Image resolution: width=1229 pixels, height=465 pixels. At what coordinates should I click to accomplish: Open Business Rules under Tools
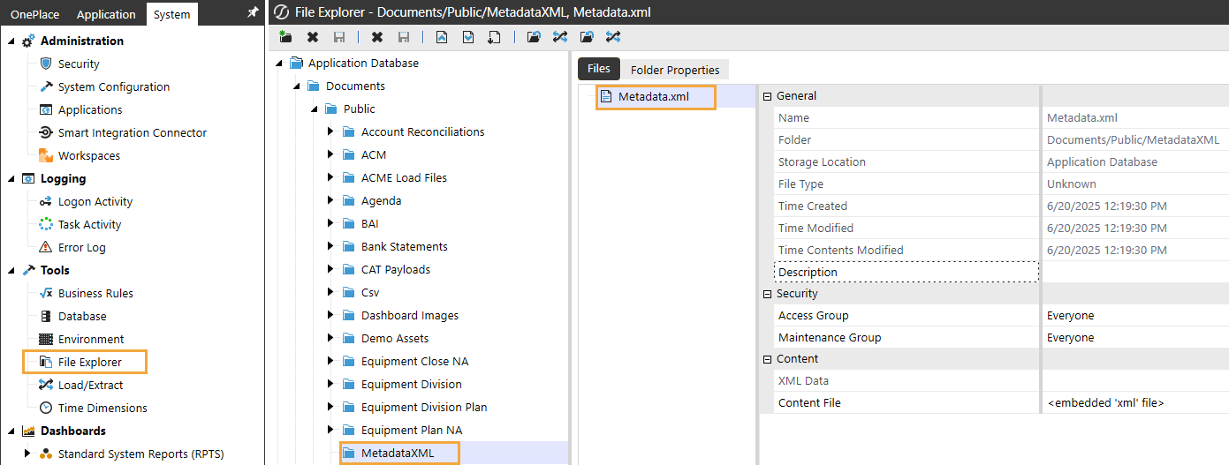coord(95,293)
